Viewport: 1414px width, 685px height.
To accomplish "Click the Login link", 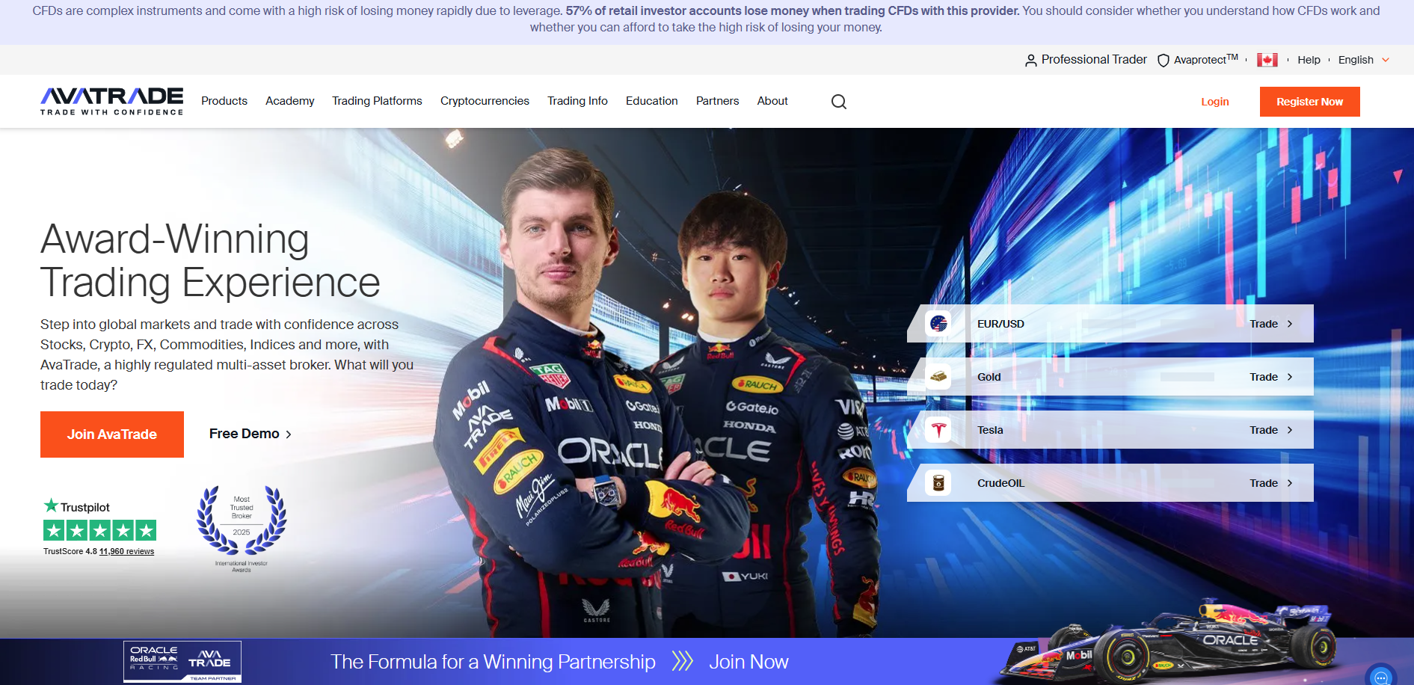I will tap(1215, 102).
